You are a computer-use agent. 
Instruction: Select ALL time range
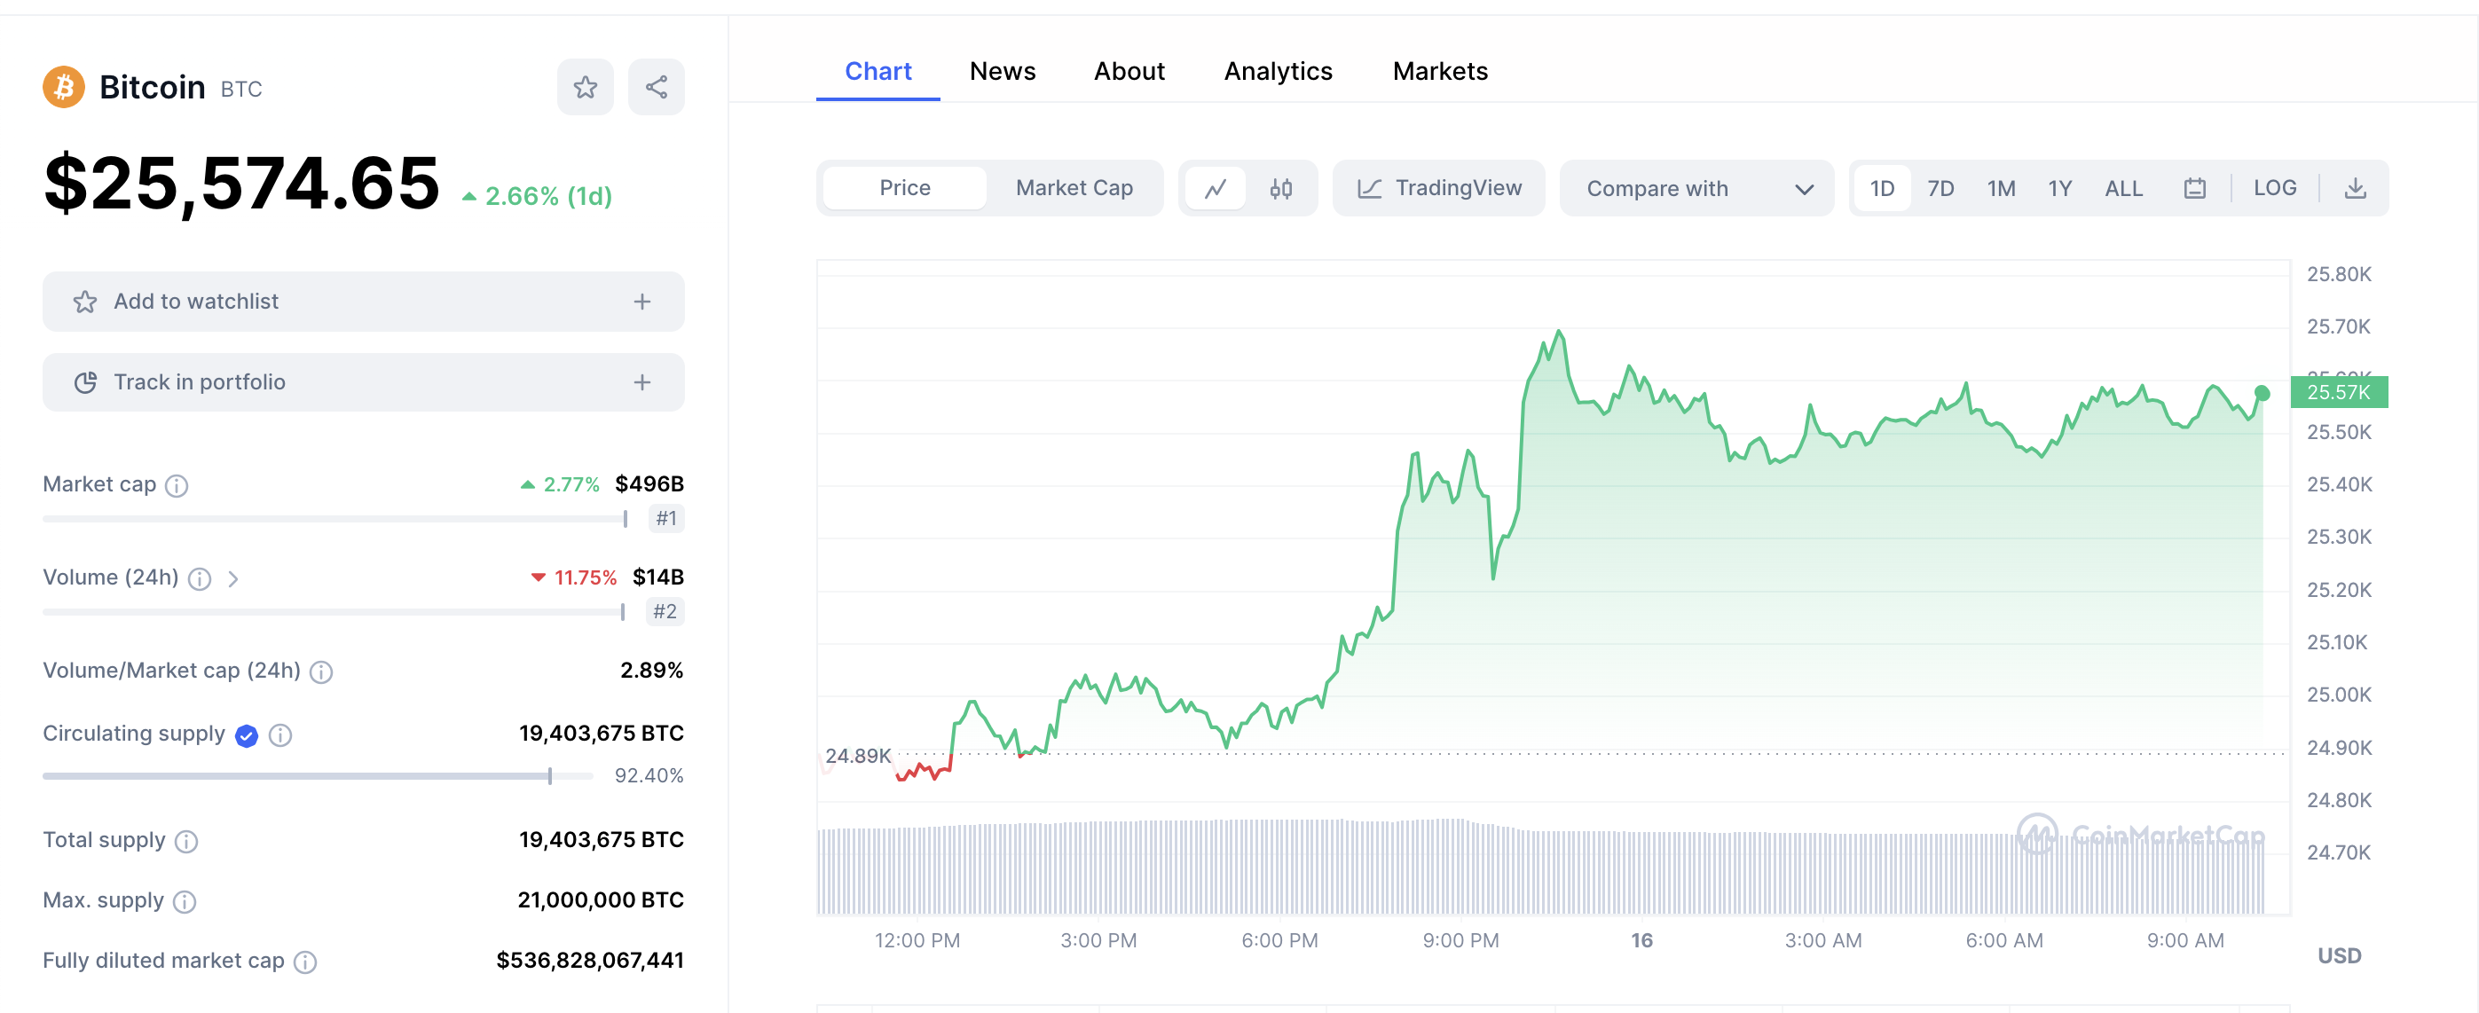pos(2123,189)
